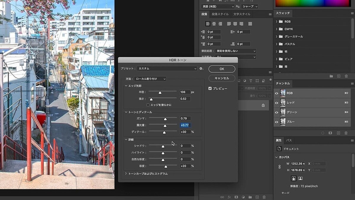The height and width of the screenshot is (200, 355).
Task: Open the 方法 dropdown (ローカル割り付け)
Action: click(x=150, y=79)
